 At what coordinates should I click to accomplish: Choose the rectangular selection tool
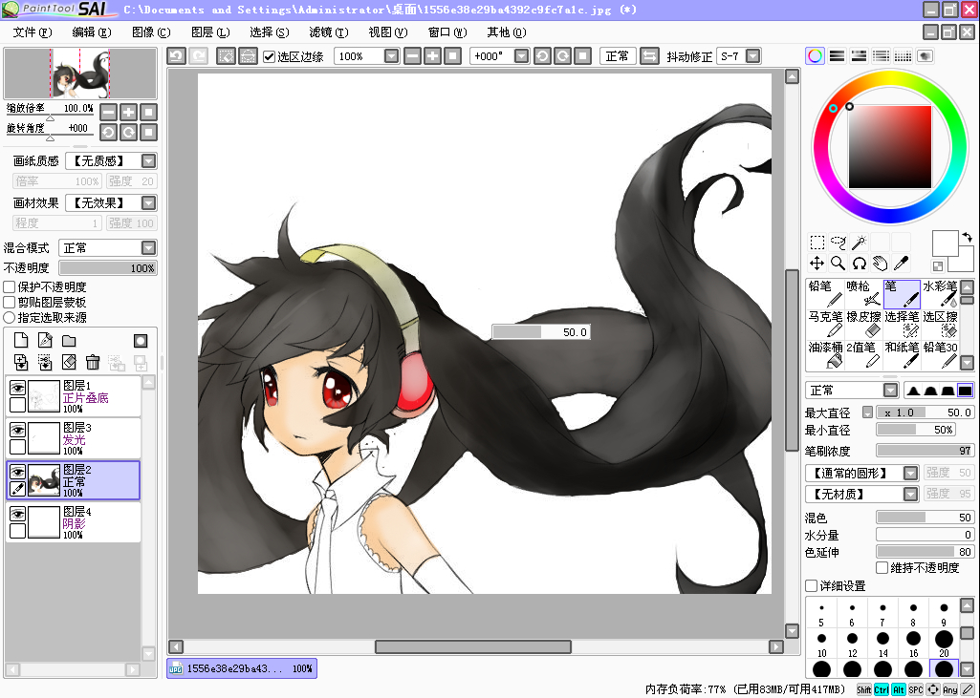point(817,243)
